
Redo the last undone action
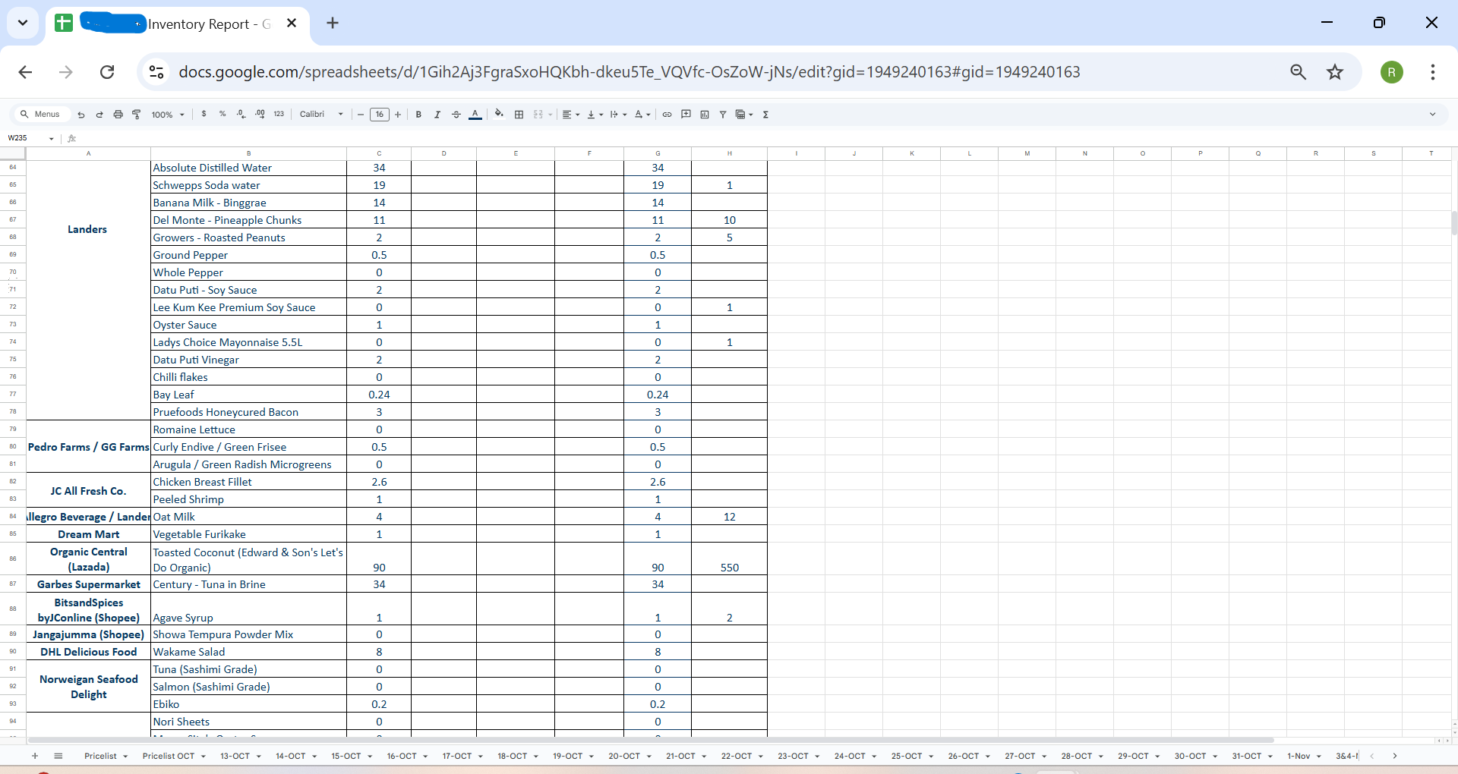[99, 115]
